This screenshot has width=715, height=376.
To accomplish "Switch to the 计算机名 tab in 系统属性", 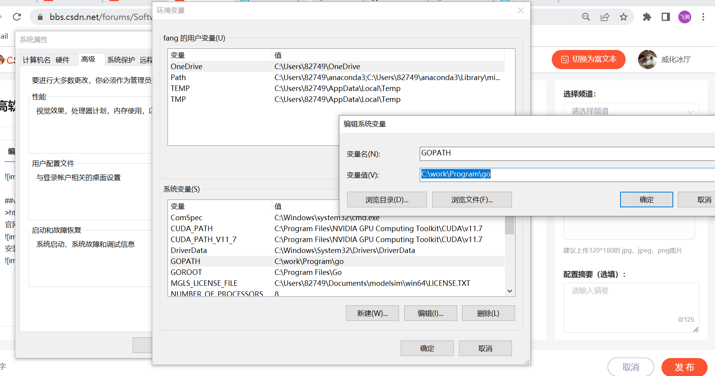I will (x=36, y=60).
